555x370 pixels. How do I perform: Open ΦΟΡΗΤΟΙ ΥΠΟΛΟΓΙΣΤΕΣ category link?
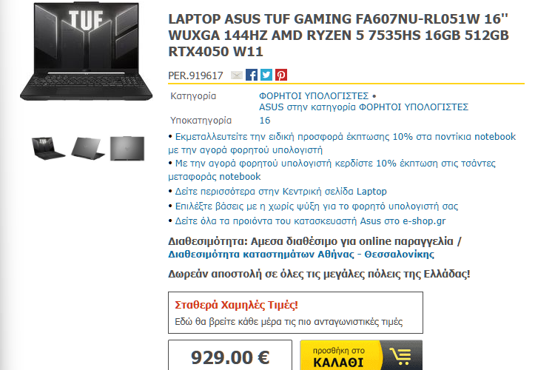pos(314,96)
